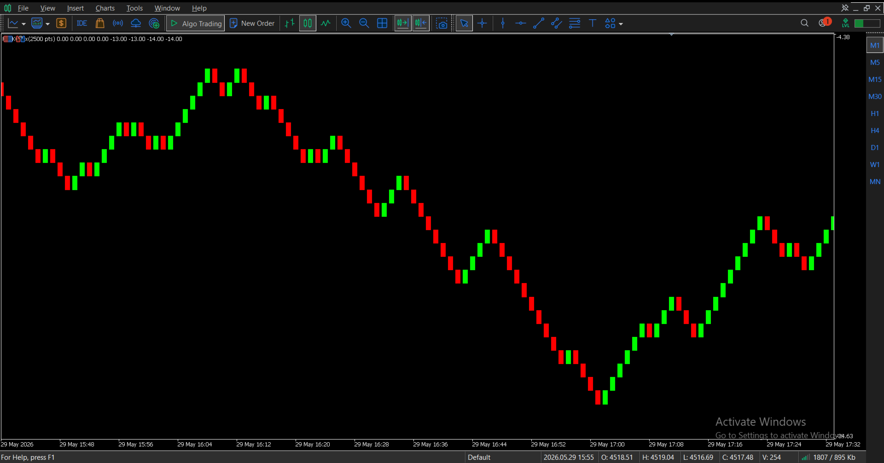This screenshot has height=463, width=884.
Task: Switch to the M15 timeframe
Action: point(875,79)
